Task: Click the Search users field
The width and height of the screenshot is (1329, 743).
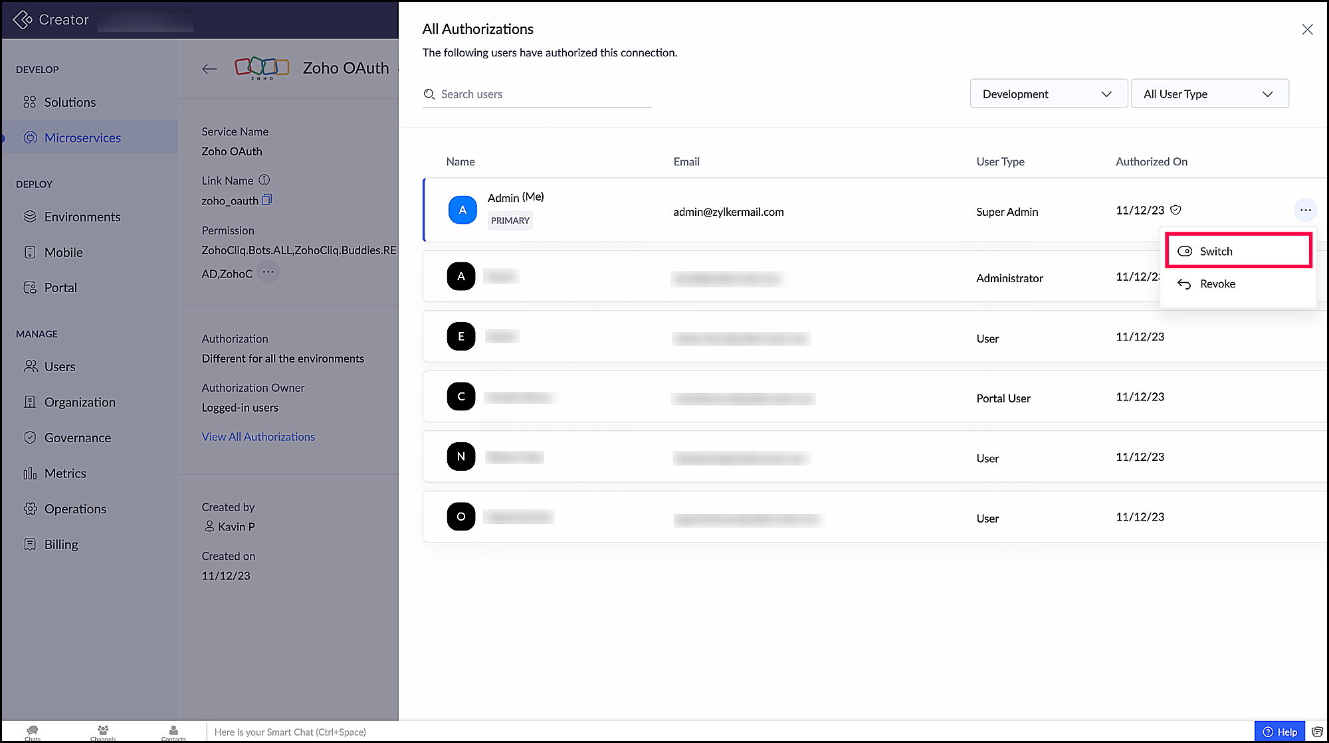Action: click(x=537, y=94)
